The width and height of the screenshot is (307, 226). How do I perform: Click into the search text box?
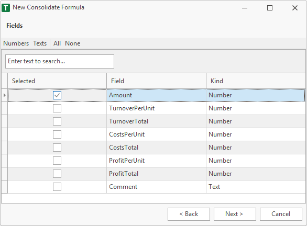pyautogui.click(x=60, y=61)
